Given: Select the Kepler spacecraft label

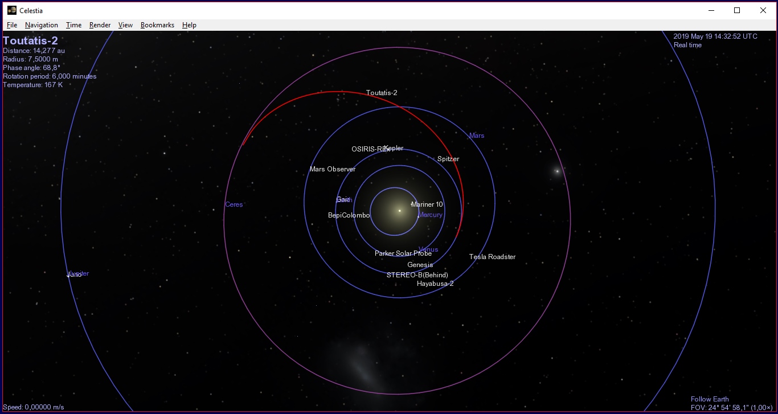Looking at the screenshot, I should (394, 148).
